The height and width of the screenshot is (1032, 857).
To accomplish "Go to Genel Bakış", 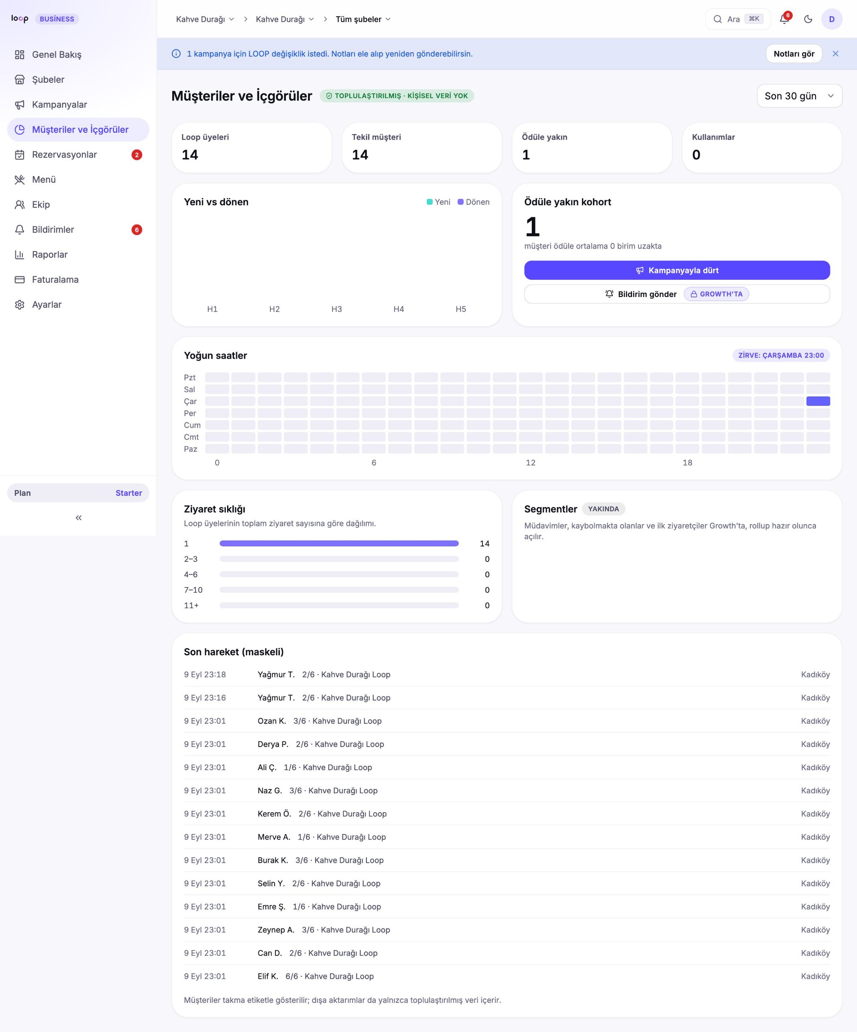I will (78, 54).
